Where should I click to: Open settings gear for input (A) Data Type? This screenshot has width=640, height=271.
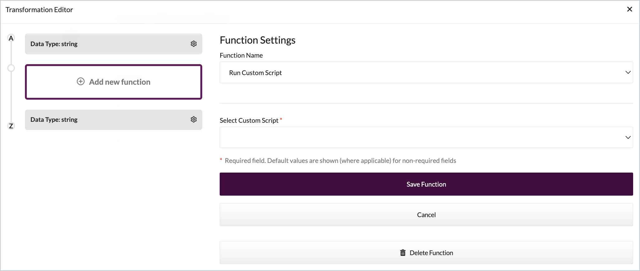click(x=193, y=44)
